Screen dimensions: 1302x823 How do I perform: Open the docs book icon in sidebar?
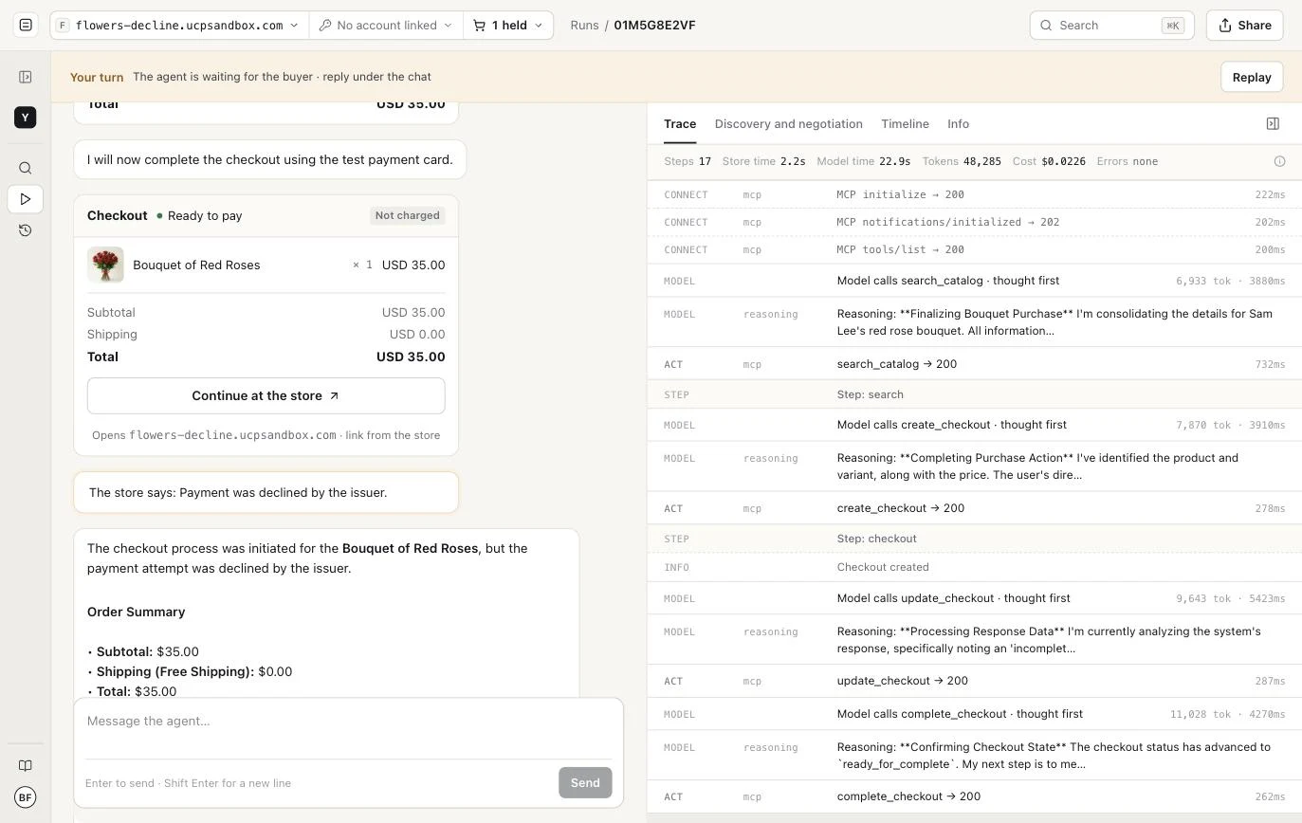click(26, 766)
